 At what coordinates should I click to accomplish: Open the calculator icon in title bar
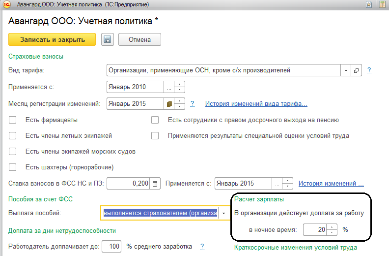(x=382, y=4)
